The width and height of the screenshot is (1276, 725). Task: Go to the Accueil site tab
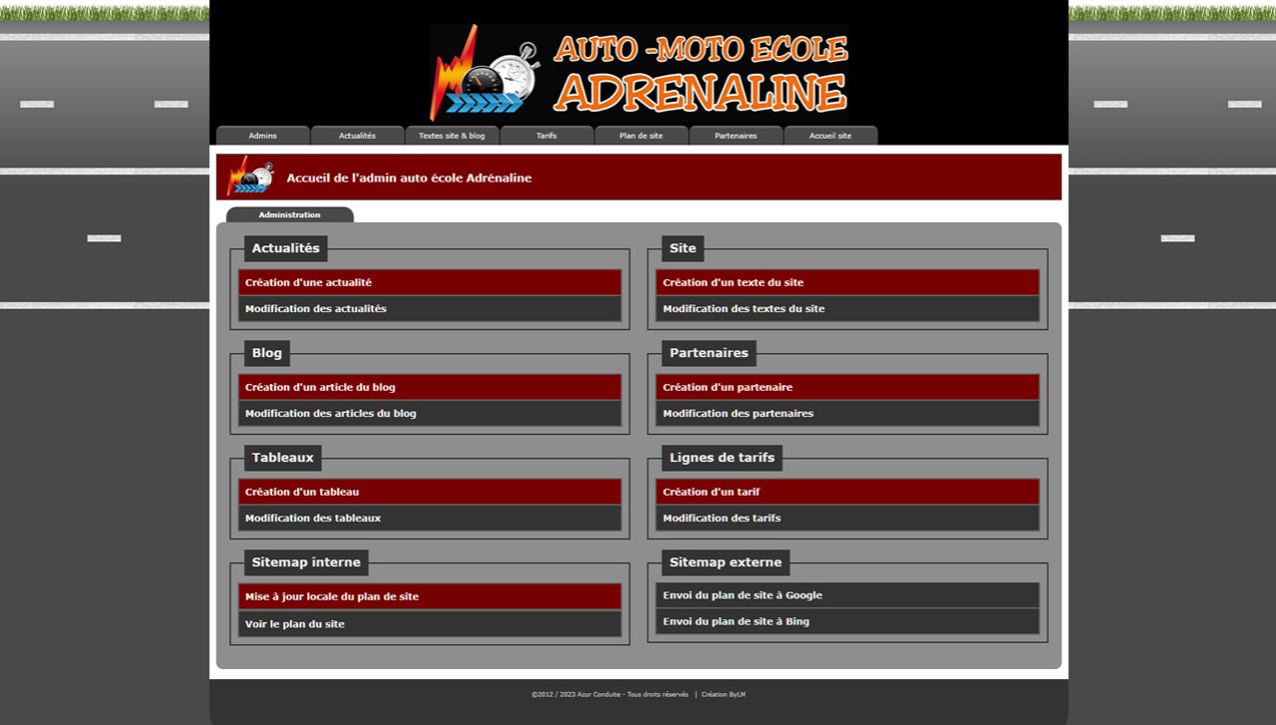point(830,136)
